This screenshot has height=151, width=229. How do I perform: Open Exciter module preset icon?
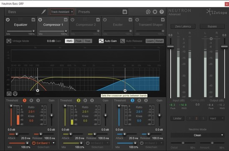click(130, 20)
